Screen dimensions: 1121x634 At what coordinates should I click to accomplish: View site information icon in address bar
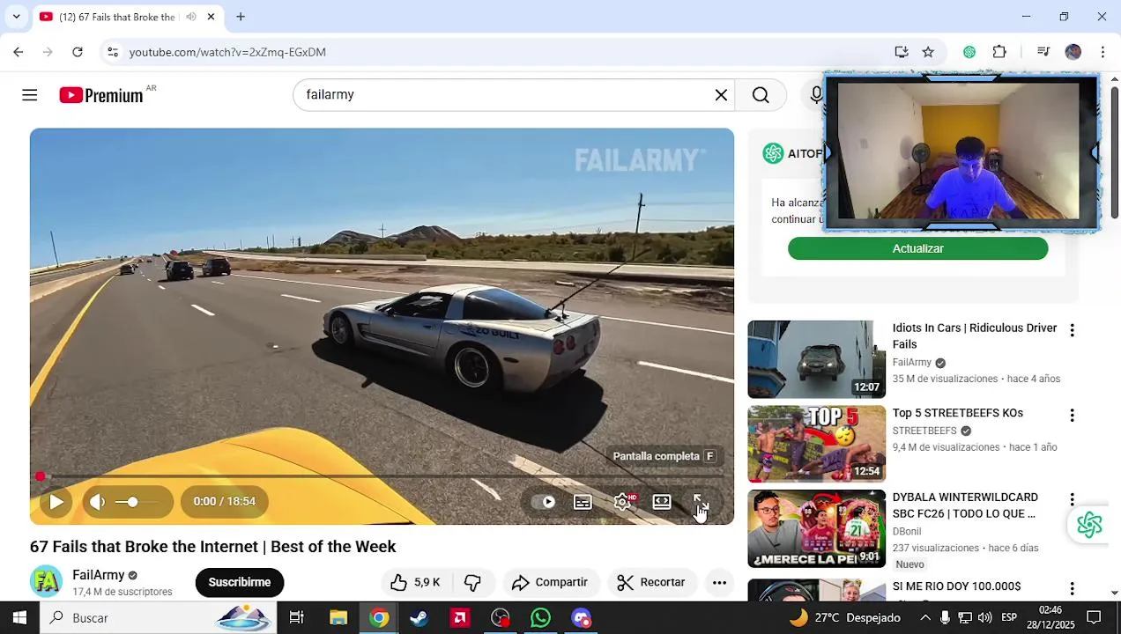113,52
